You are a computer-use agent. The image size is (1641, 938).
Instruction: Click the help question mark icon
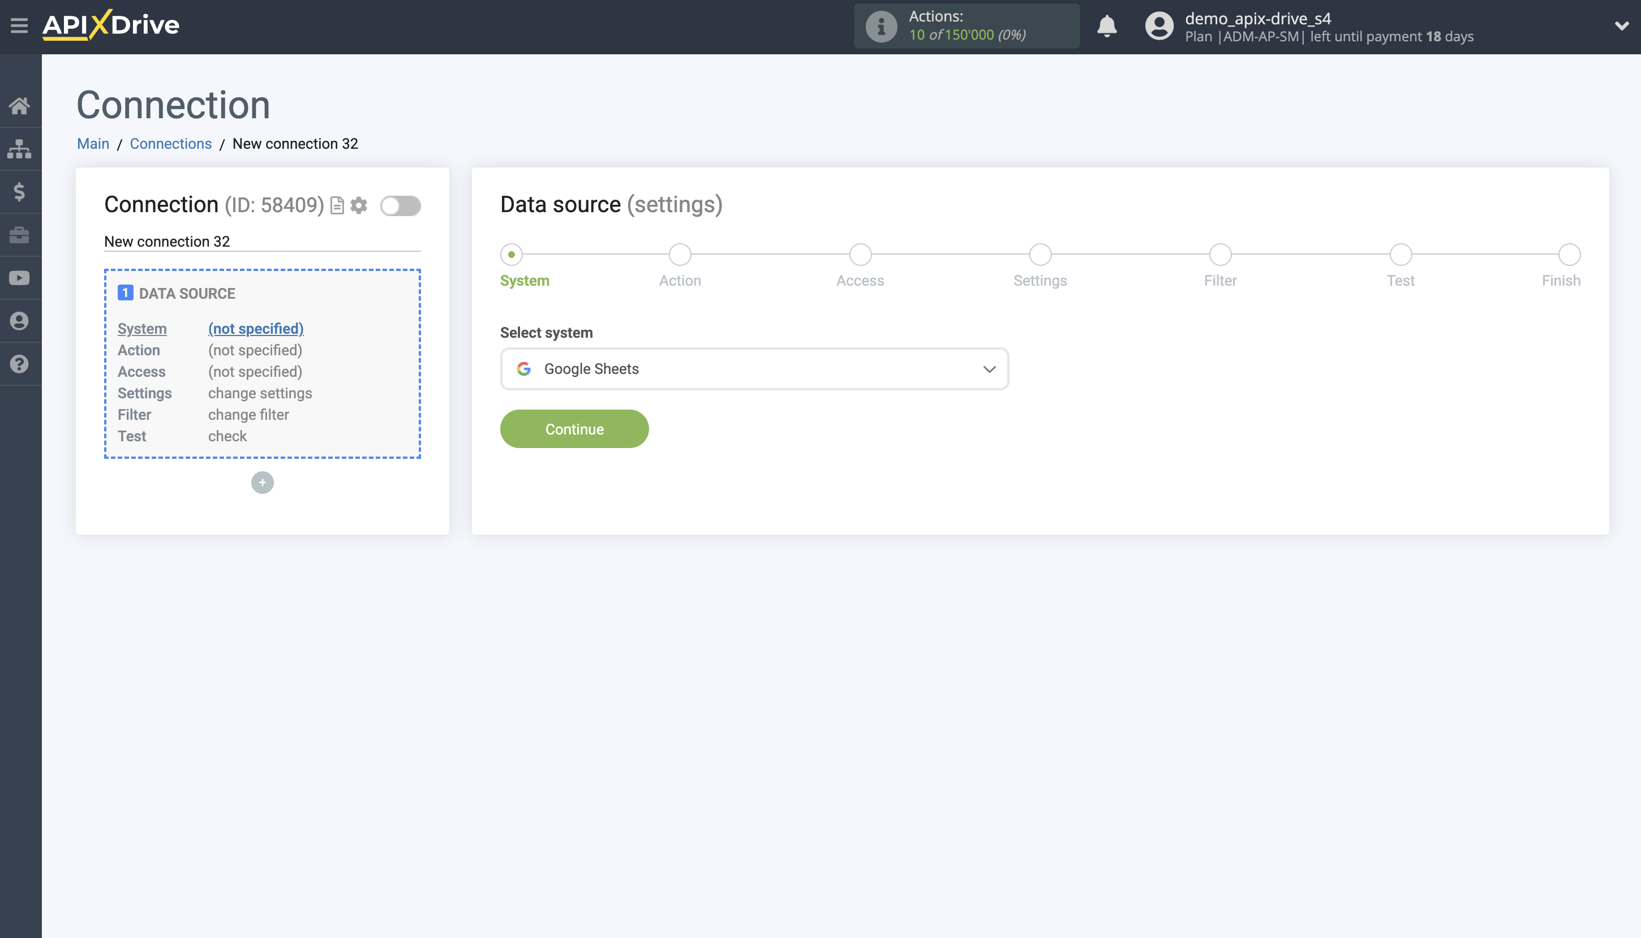point(20,363)
